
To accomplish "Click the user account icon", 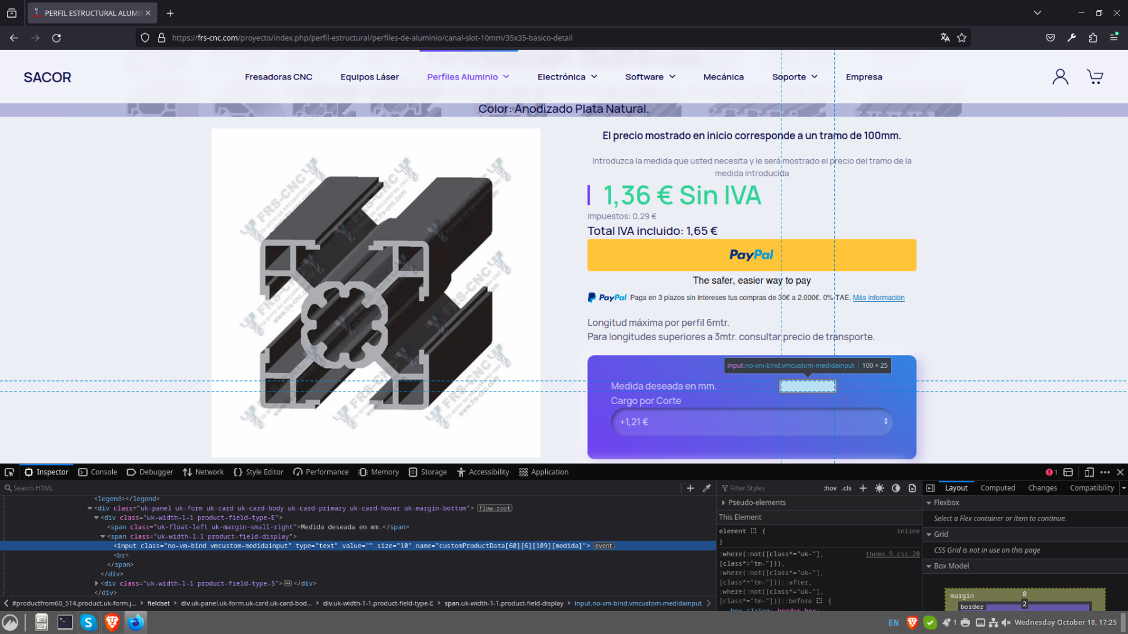I will click(1060, 77).
